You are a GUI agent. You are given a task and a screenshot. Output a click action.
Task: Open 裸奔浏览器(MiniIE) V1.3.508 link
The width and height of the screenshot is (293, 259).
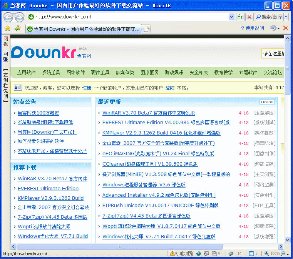point(166,174)
